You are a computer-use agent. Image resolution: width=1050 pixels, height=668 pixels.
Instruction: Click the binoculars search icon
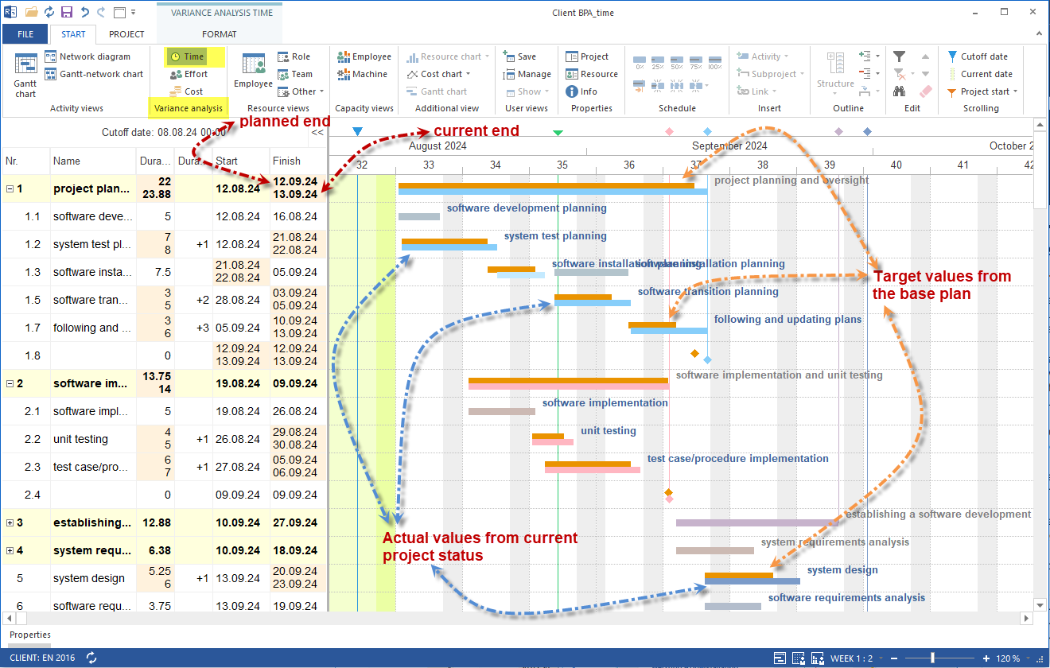(x=899, y=91)
